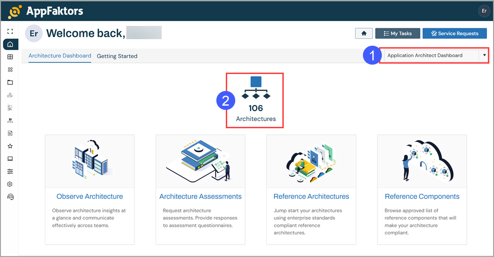The width and height of the screenshot is (494, 257).
Task: Open the 106 Architectures tile
Action: (x=255, y=100)
